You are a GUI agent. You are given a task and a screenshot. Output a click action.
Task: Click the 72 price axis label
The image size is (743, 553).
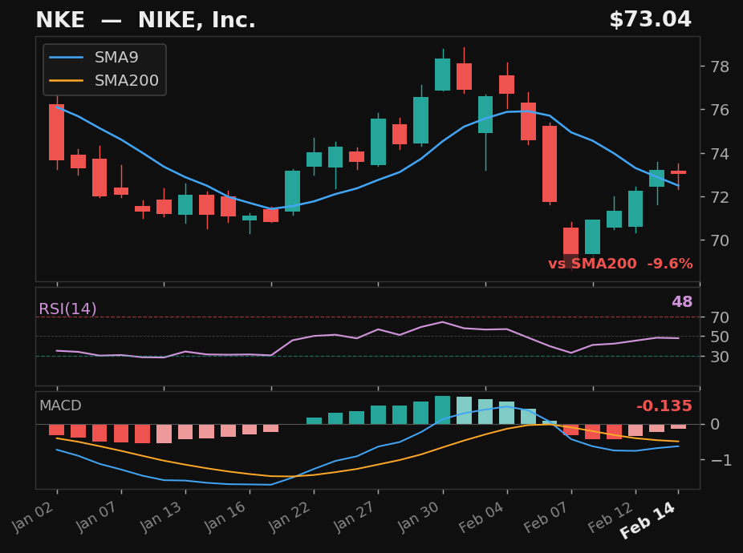tap(720, 197)
